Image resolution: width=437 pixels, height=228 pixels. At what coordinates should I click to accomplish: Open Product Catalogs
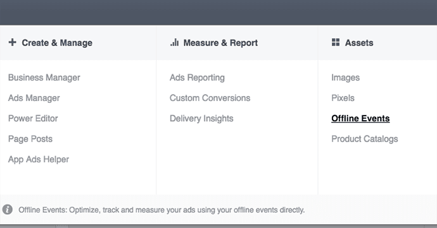click(365, 139)
